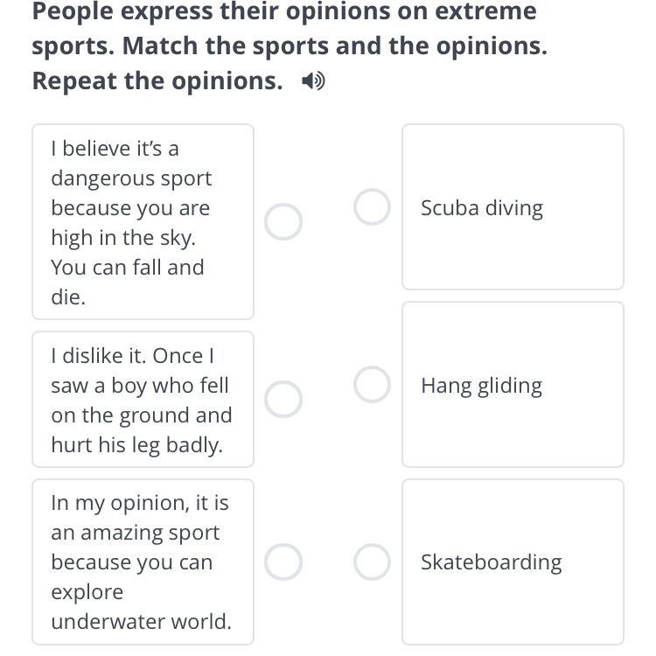Choose the Skateboarding answer card
The height and width of the screenshot is (656, 656).
513,562
